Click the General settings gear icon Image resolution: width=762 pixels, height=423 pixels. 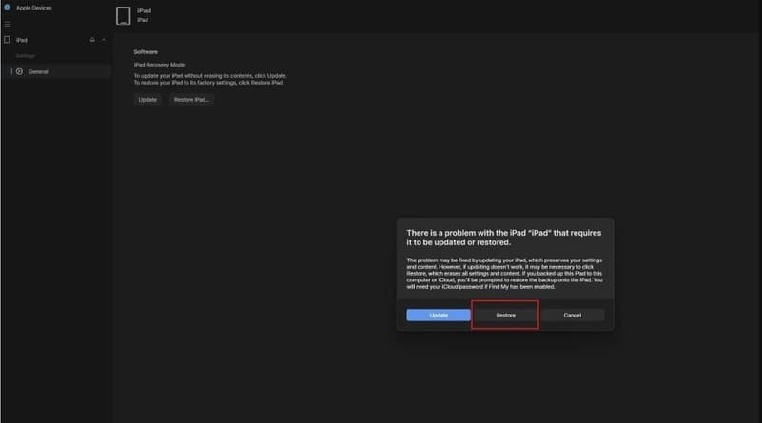19,71
